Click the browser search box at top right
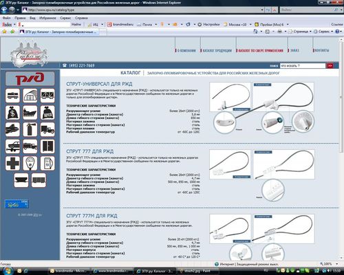 [x=308, y=10]
